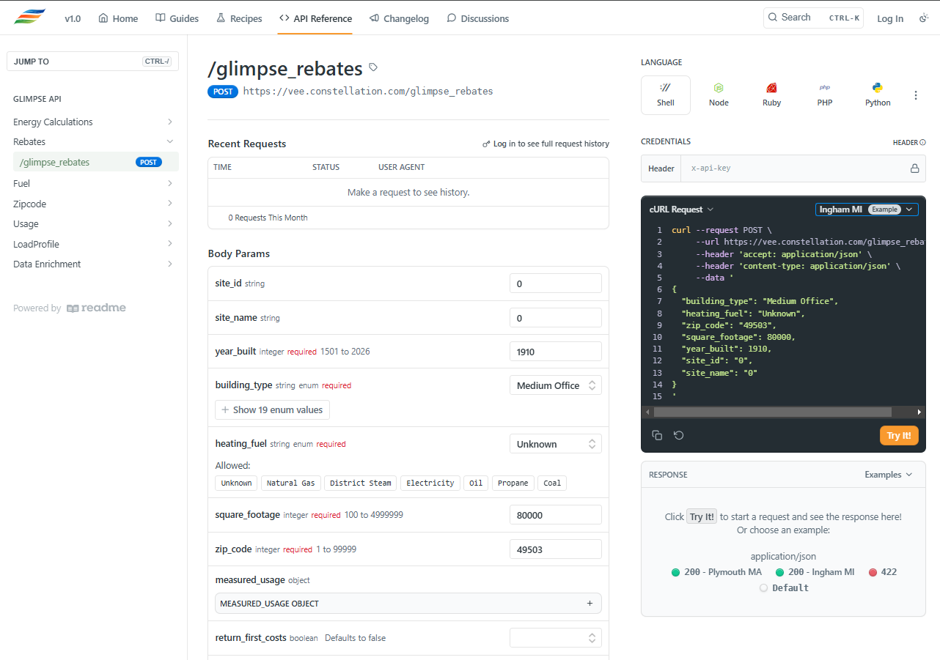Click the lock icon in credentials field
This screenshot has height=660, width=940.
(x=914, y=168)
